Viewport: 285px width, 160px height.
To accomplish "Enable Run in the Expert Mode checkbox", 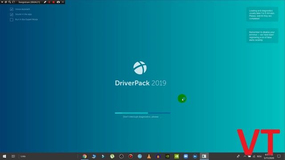I will pos(12,20).
